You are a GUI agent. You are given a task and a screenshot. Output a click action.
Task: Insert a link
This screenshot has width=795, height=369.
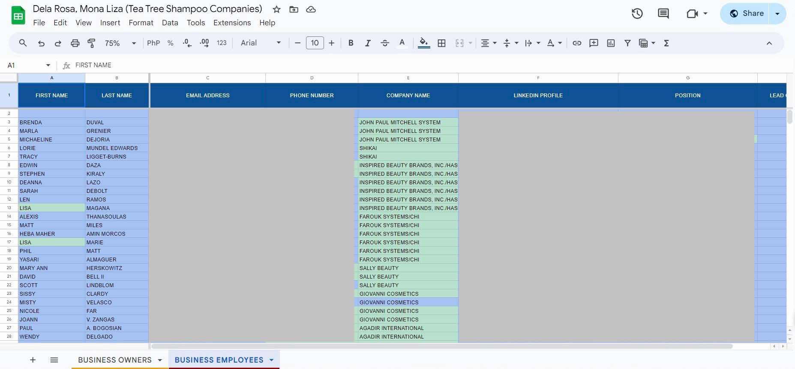[x=577, y=43]
